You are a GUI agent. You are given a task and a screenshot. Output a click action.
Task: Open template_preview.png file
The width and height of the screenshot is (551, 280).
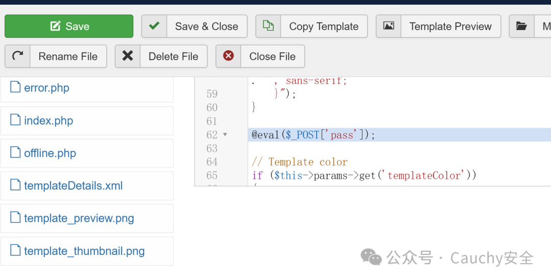[x=79, y=219]
